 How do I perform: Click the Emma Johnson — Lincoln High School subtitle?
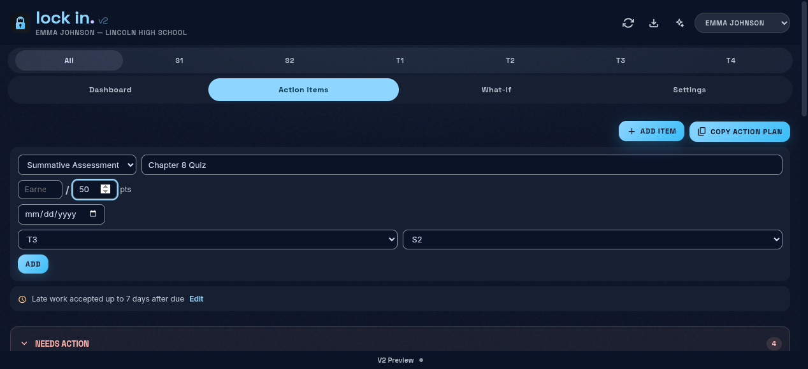(112, 32)
